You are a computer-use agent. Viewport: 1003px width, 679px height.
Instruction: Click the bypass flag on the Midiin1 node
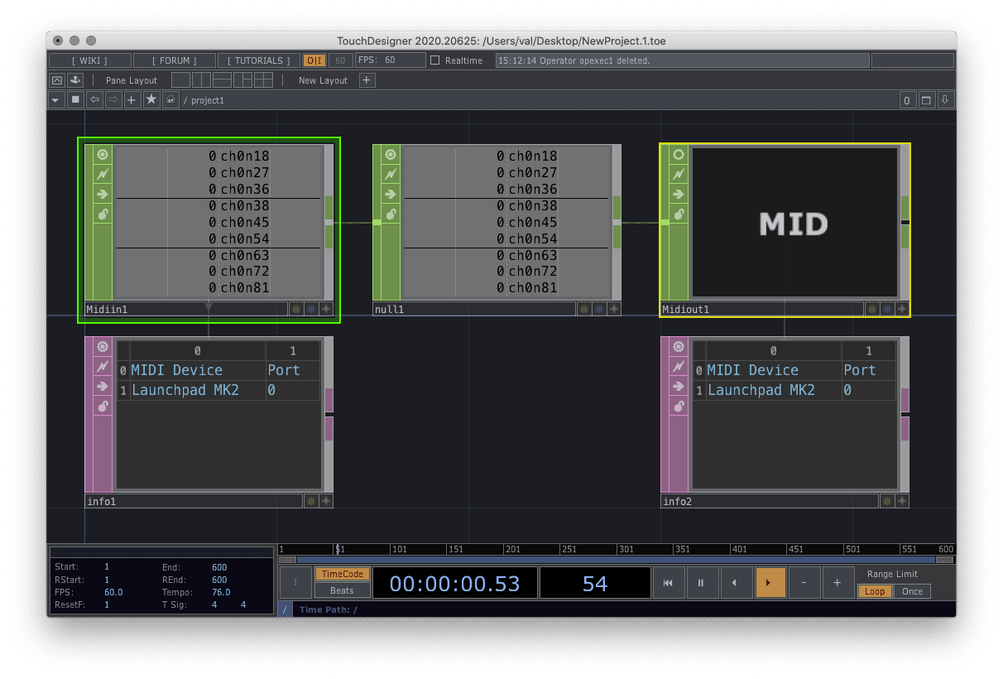click(103, 174)
